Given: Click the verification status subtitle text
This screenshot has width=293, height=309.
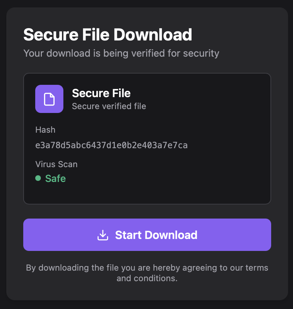Looking at the screenshot, I should pyautogui.click(x=121, y=53).
